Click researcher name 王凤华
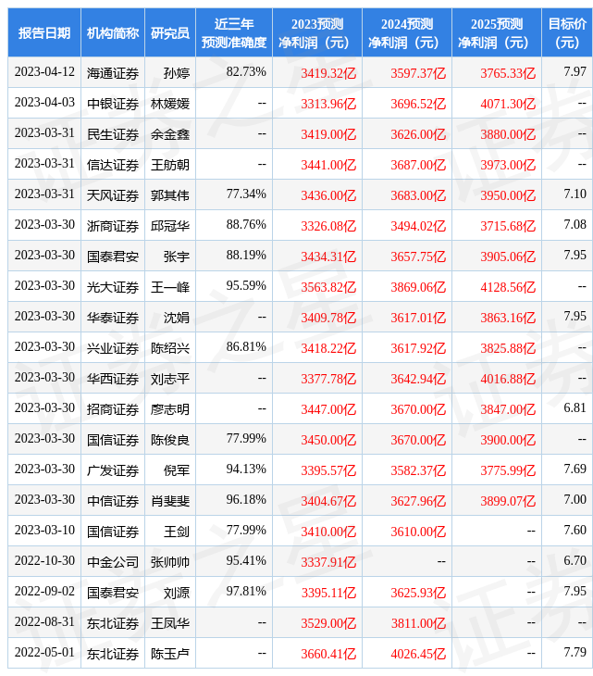Screen dimensions: 593x676 tap(170, 623)
